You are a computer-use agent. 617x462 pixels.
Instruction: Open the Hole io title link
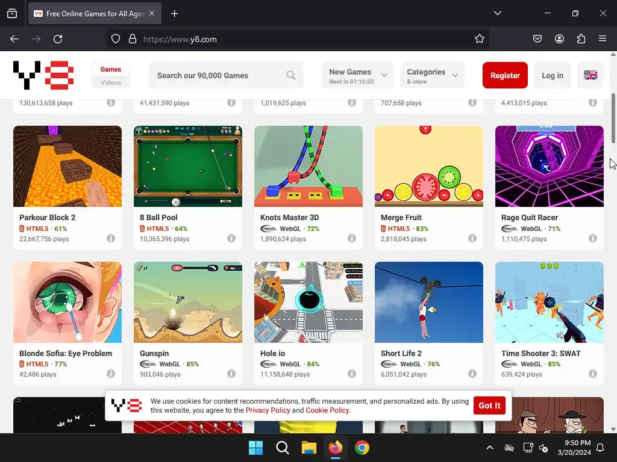click(273, 353)
